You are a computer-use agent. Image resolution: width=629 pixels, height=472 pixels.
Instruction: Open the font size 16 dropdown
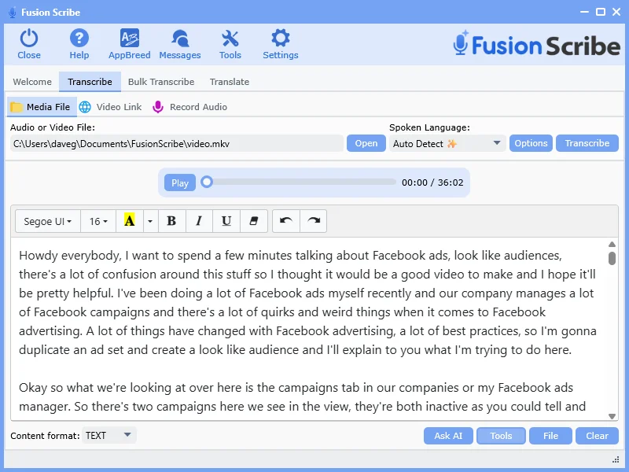click(98, 221)
